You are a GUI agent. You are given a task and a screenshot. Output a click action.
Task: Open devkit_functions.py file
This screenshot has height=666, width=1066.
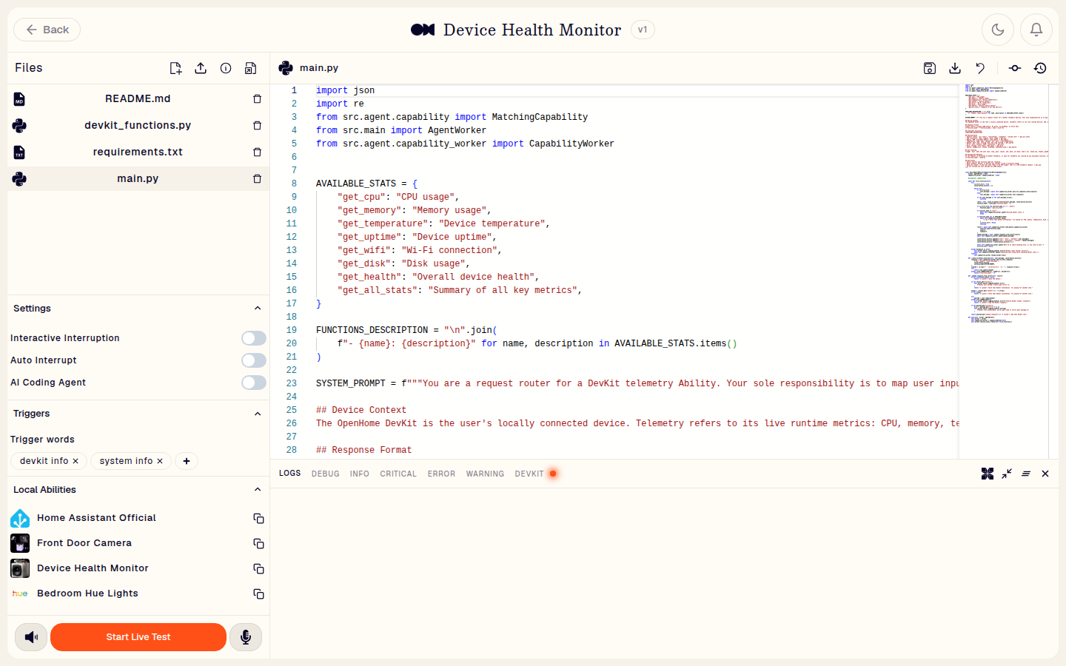tap(138, 125)
